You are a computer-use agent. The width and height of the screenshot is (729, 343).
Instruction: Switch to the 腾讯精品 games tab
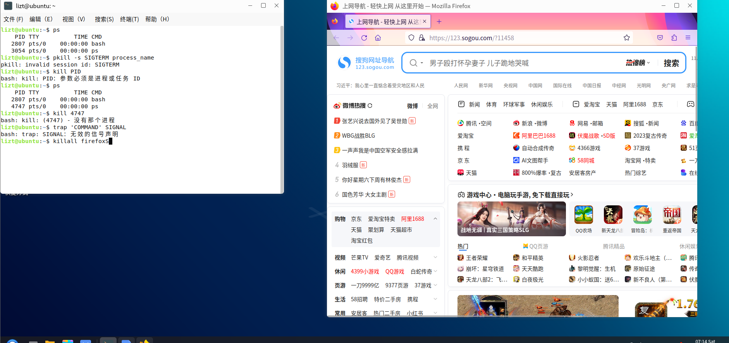[x=614, y=246]
